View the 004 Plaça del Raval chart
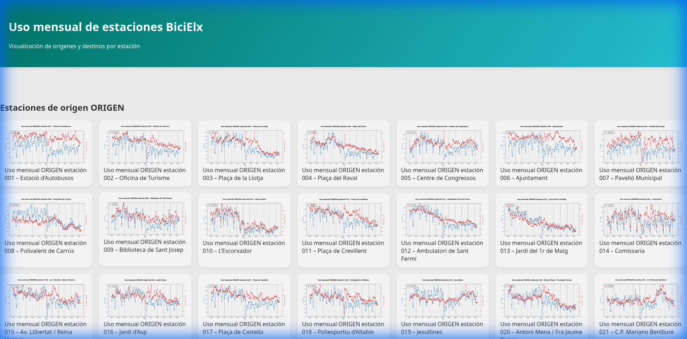 (343, 144)
